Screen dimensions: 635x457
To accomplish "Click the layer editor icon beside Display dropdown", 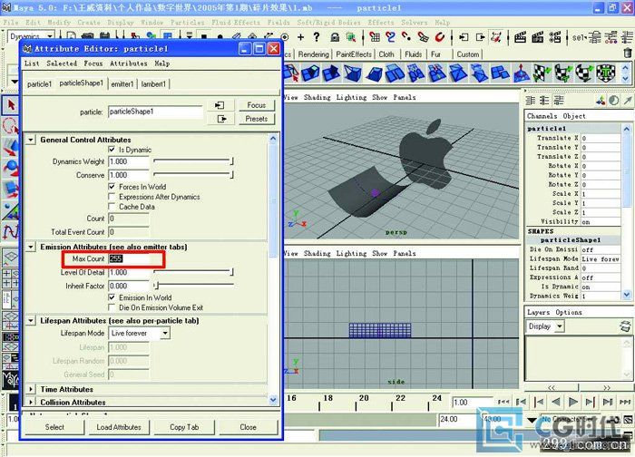I will [x=626, y=326].
